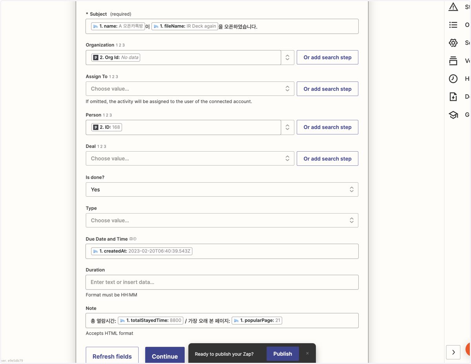Add search step for Deal
471x364 pixels.
coord(327,159)
